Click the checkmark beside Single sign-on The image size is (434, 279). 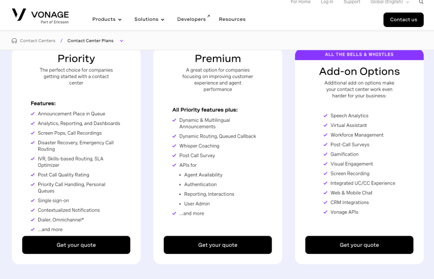click(33, 200)
